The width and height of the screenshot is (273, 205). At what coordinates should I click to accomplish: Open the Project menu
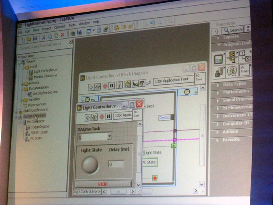tap(46, 29)
